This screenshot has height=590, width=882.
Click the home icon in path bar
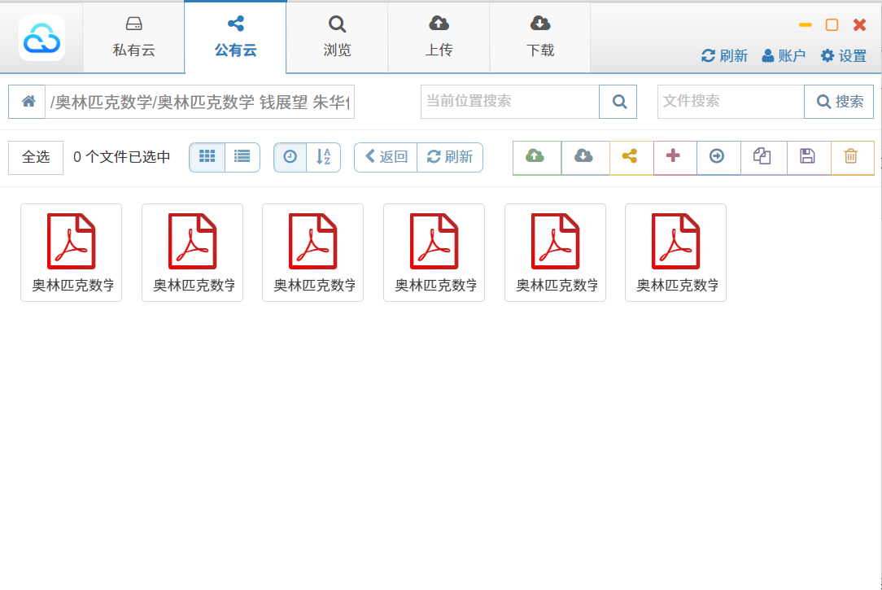tap(28, 102)
